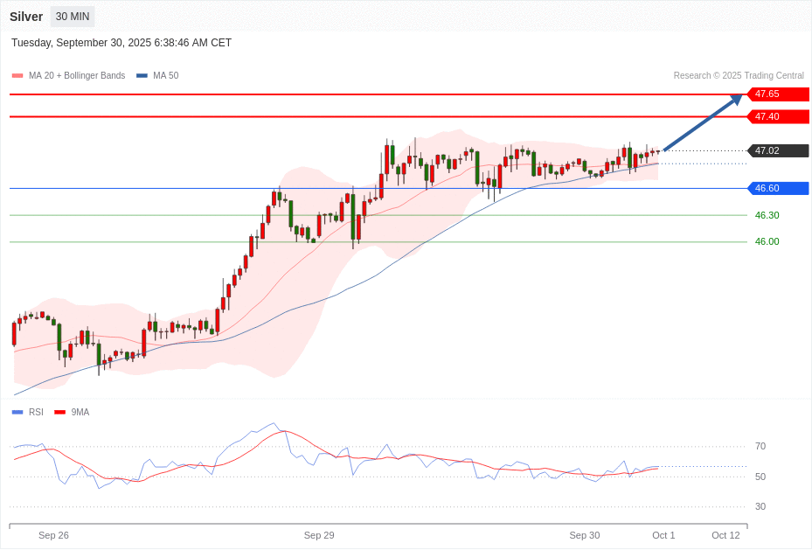Image resolution: width=812 pixels, height=550 pixels.
Task: Select the 46.60 pivot price label
Action: pyautogui.click(x=778, y=188)
